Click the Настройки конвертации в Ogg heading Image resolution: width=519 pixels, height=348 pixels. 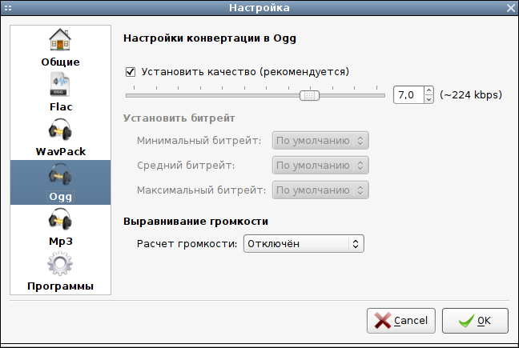(x=210, y=38)
